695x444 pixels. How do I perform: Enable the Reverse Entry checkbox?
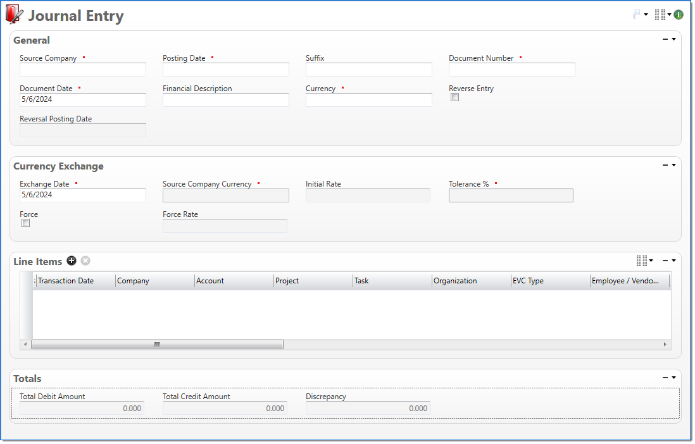click(x=454, y=97)
